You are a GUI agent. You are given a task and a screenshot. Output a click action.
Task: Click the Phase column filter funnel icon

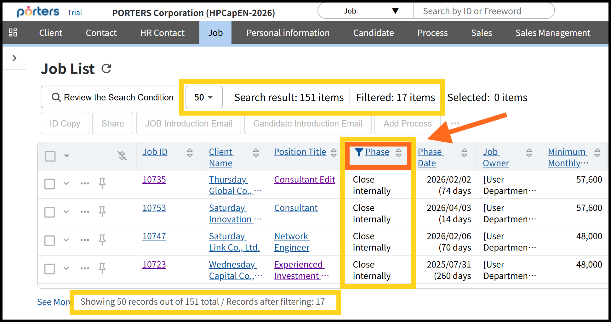(x=359, y=152)
